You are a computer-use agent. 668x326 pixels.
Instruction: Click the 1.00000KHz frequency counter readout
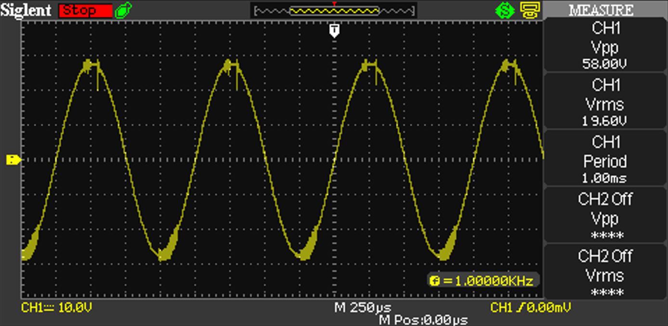click(483, 281)
